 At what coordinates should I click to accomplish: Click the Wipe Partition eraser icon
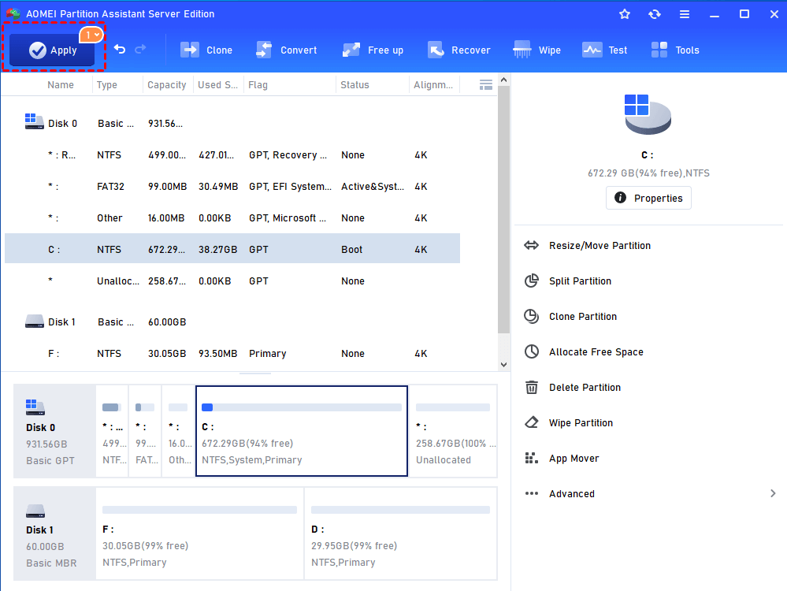[532, 422]
